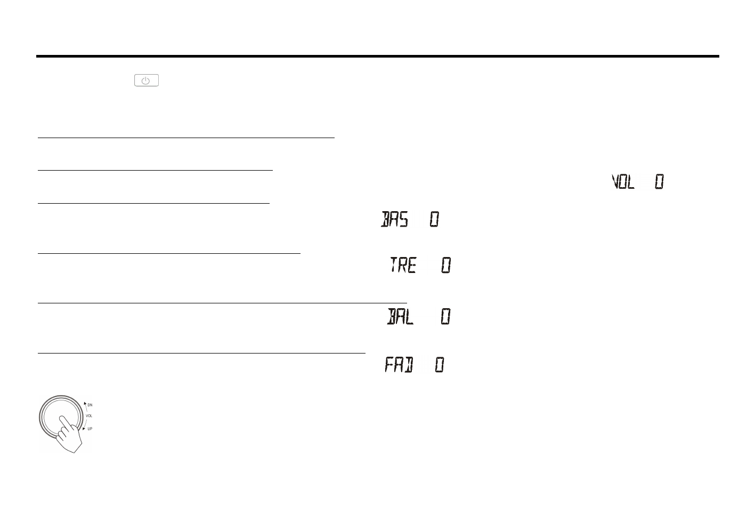Click the DN arrowhead beside the knob
This screenshot has height=514, width=755.
point(84,402)
